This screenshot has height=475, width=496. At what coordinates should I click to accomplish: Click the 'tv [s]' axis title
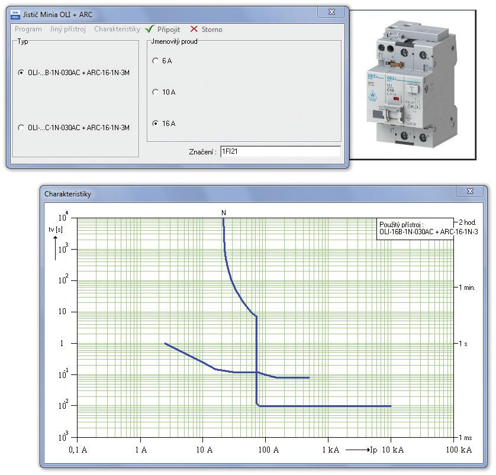coord(56,230)
